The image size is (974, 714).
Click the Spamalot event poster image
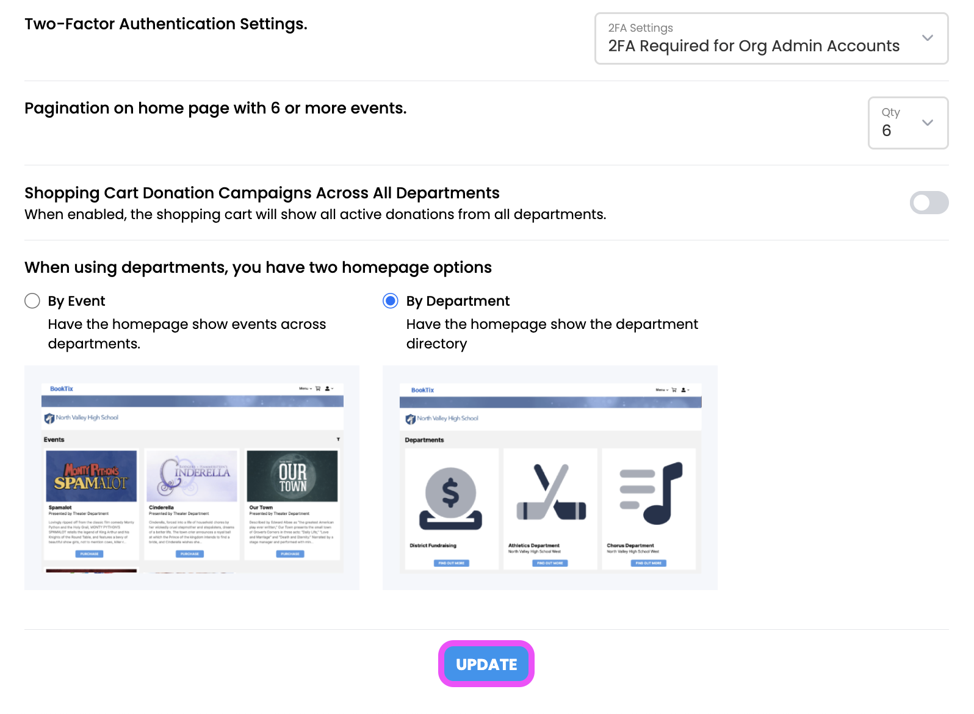[91, 476]
